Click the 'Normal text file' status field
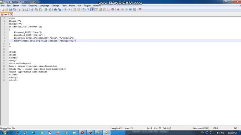The image size is (241, 135). click(x=8, y=128)
